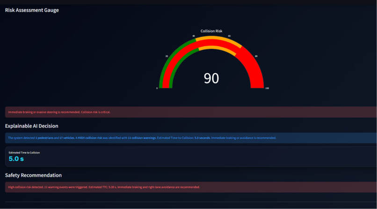Click the 'Immediate braking or evasive steering' alert
Image resolution: width=377 pixels, height=209 pixels.
tap(191, 112)
